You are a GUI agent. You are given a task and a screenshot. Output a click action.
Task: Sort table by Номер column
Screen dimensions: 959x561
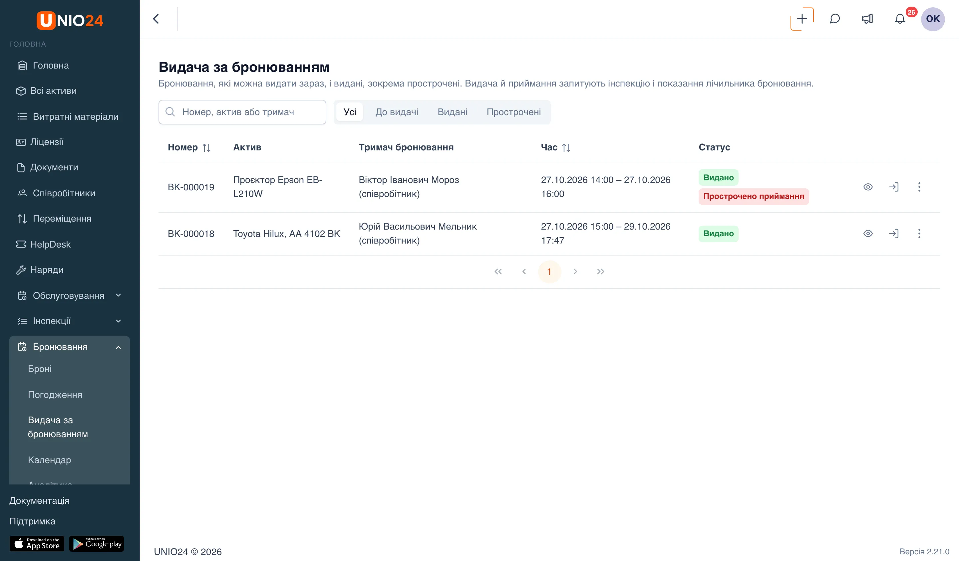coord(189,147)
